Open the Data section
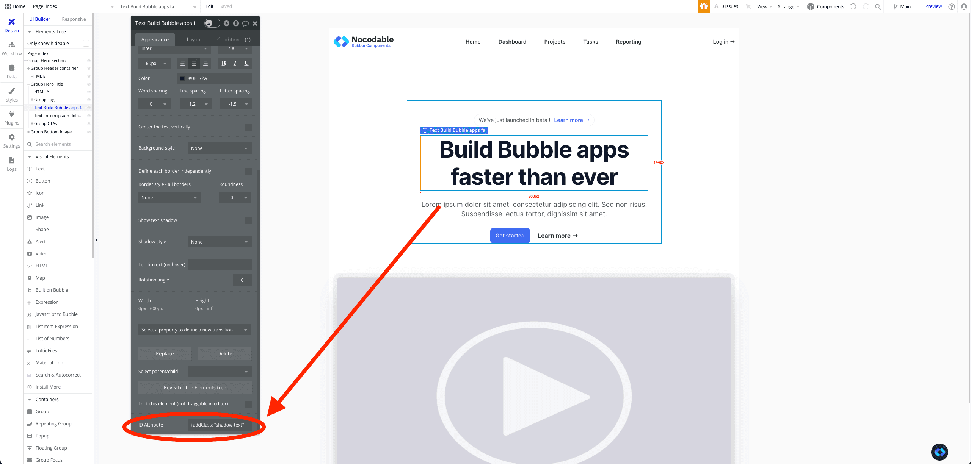This screenshot has width=971, height=464. click(12, 72)
